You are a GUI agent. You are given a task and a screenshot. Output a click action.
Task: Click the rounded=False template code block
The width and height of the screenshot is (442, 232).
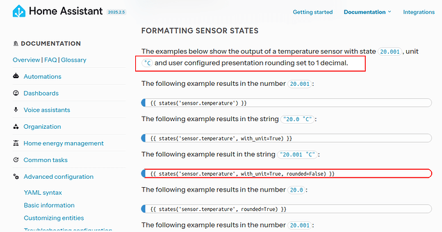pos(286,174)
